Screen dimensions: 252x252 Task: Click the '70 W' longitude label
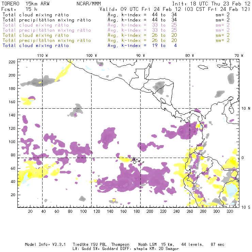[x=239, y=56]
